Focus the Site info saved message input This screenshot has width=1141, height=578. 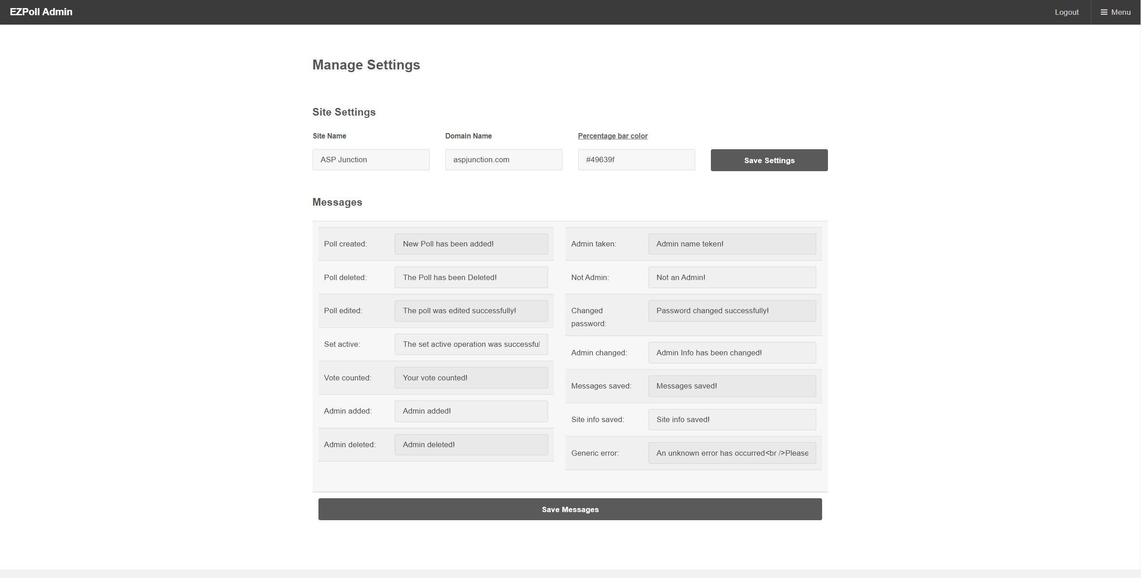[x=732, y=419]
